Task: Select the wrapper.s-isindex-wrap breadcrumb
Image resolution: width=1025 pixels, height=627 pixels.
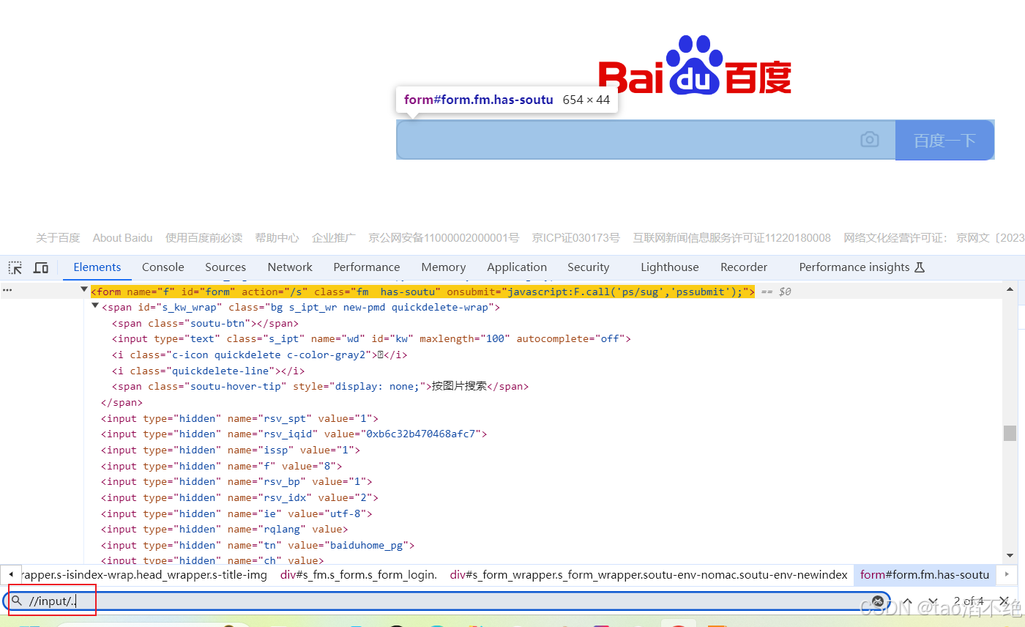Action: click(145, 575)
